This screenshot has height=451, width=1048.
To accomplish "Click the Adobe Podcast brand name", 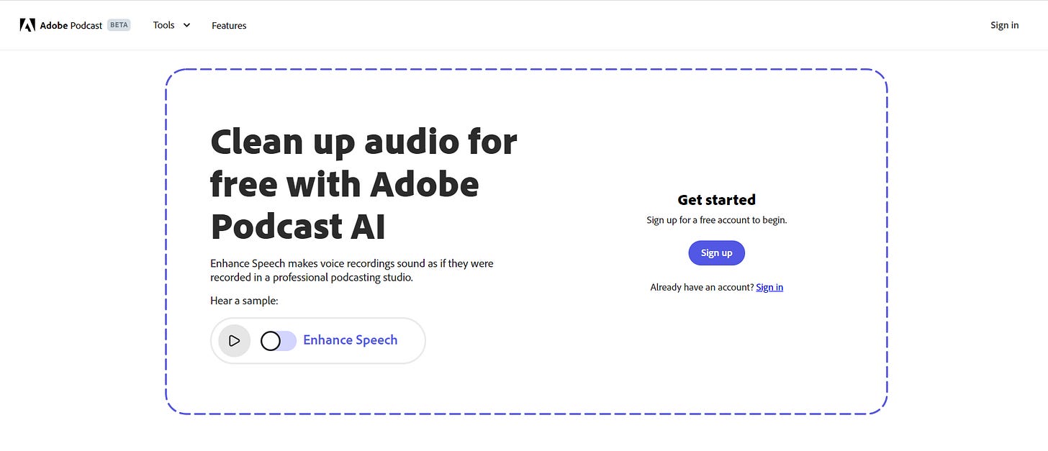I will coord(71,25).
